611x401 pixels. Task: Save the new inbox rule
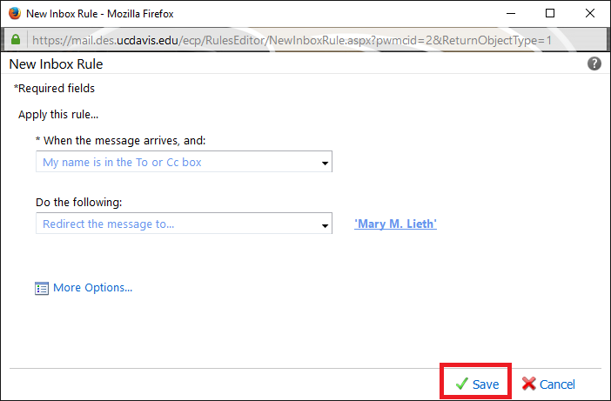click(477, 384)
